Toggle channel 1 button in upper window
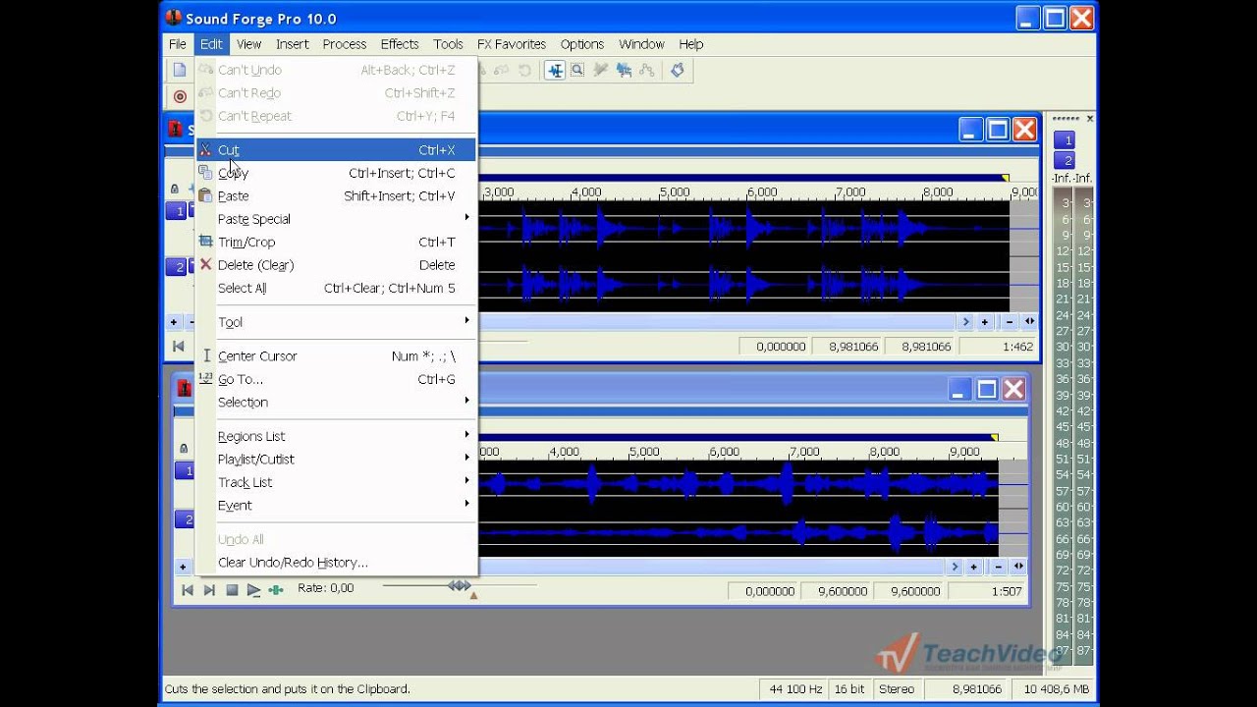 point(177,210)
